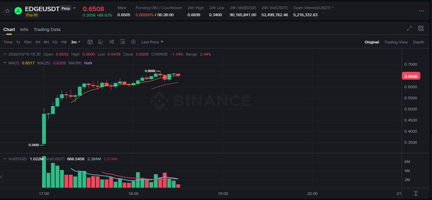
Task: Click the scroll-to-latest icon at chart bottom right
Action: click(416, 193)
